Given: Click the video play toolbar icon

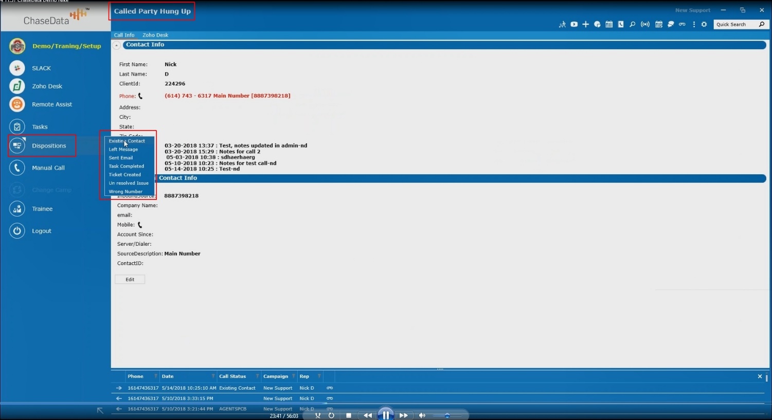Looking at the screenshot, I should [x=574, y=24].
